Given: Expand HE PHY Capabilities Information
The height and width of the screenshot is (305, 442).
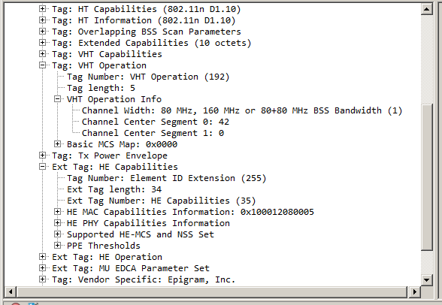Looking at the screenshot, I should click(57, 223).
